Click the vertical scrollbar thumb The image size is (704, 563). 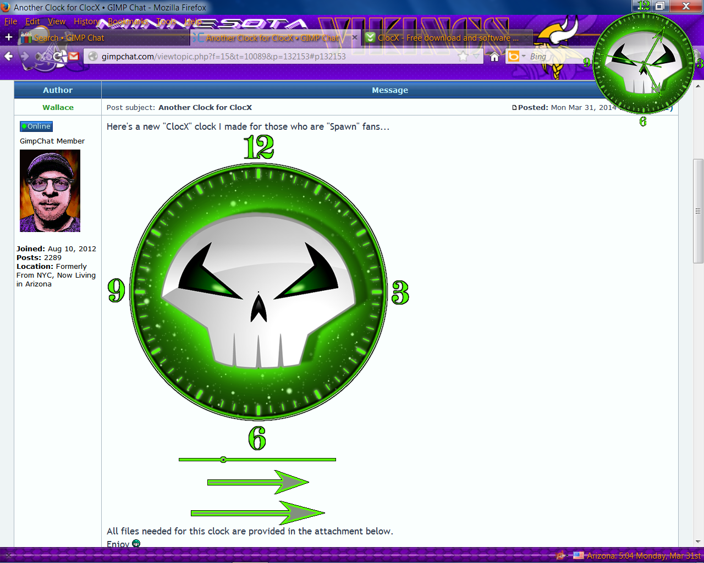pos(698,211)
